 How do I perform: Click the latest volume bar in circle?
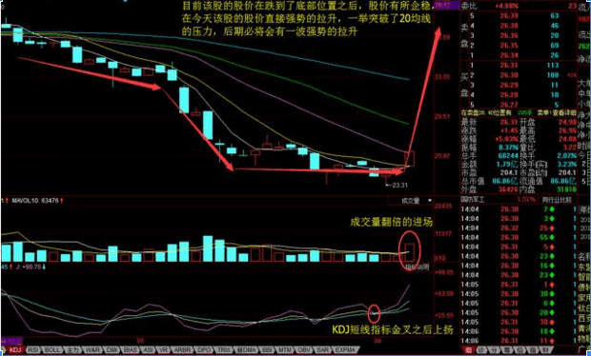click(410, 252)
